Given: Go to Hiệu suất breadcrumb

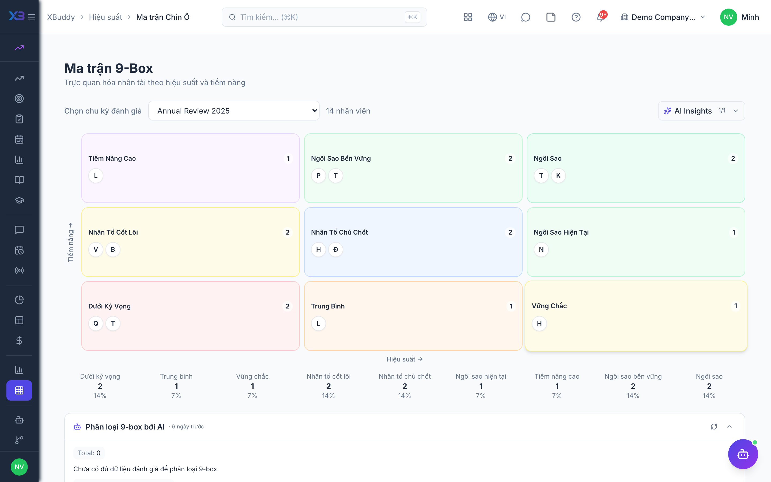Looking at the screenshot, I should [x=105, y=17].
